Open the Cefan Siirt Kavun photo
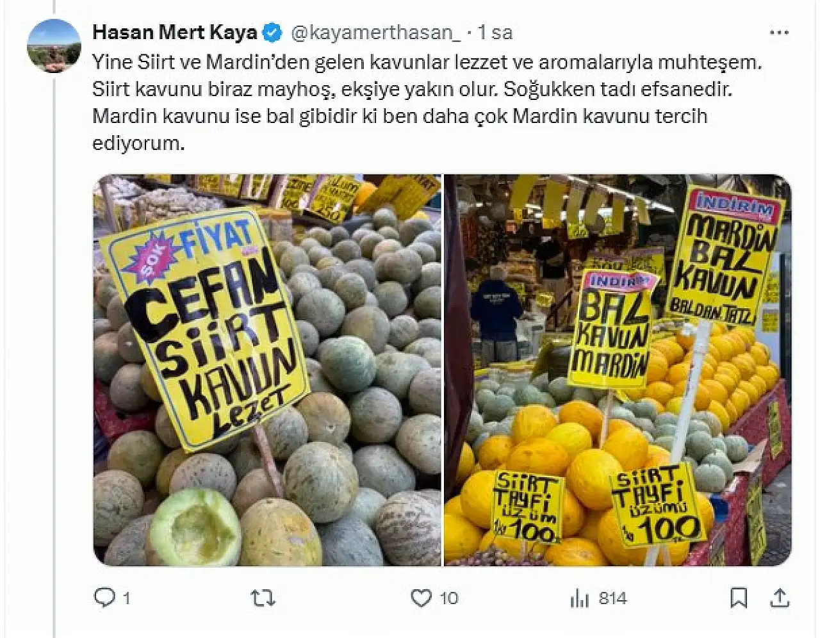The height and width of the screenshot is (638, 820). pos(267,370)
